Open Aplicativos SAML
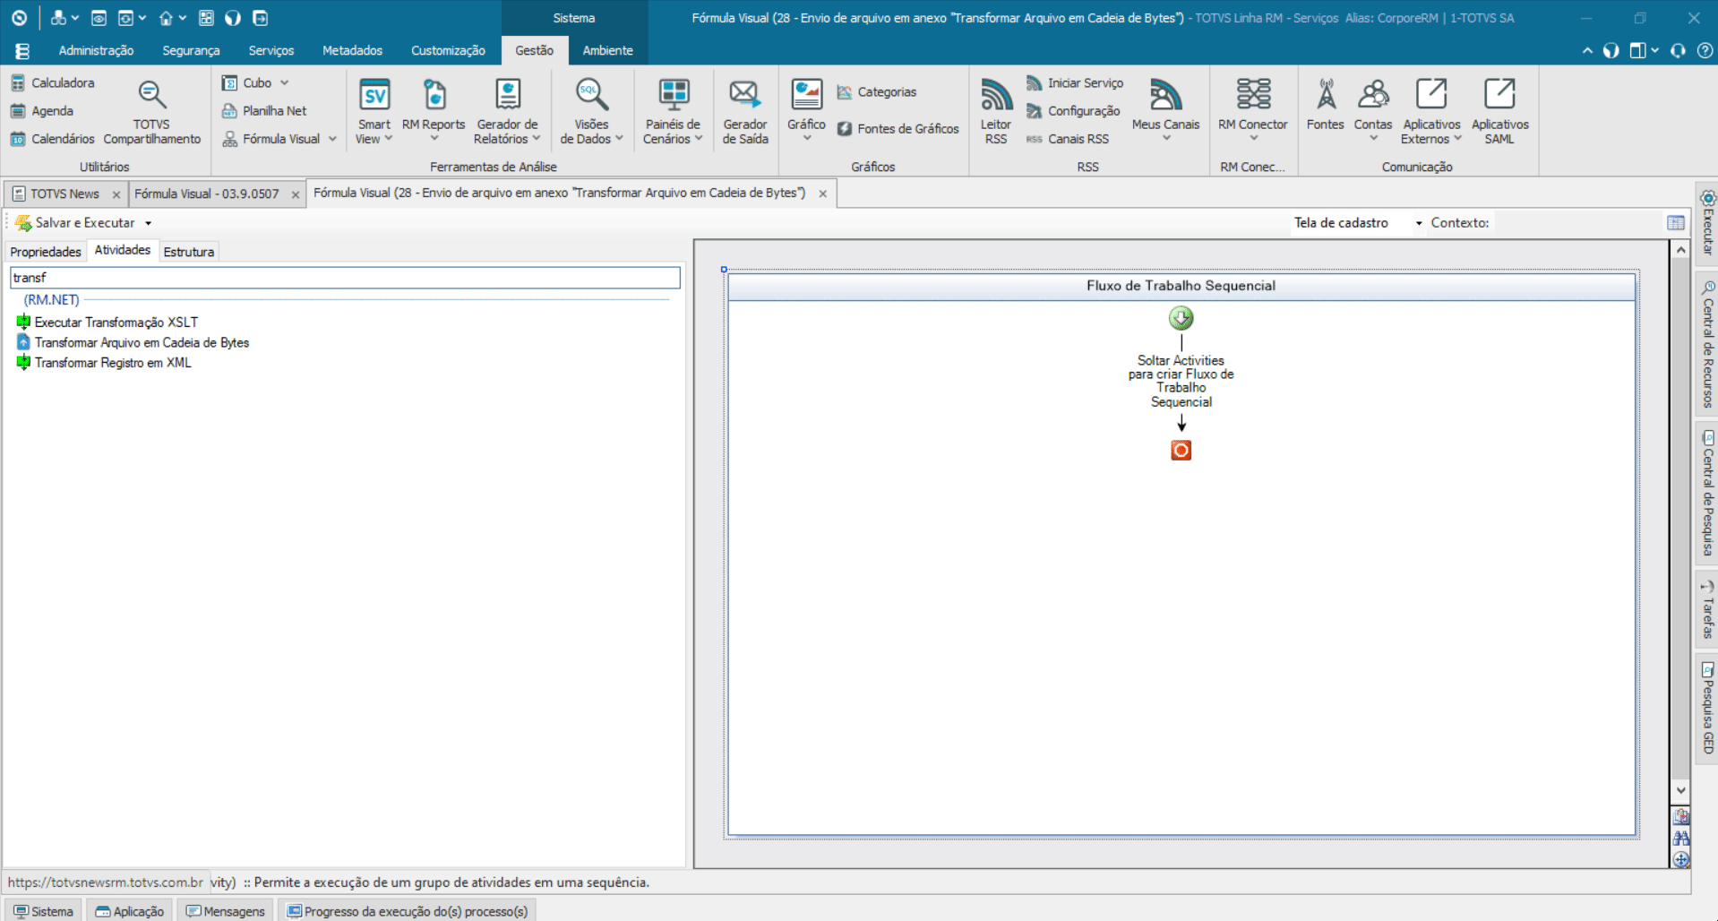The height and width of the screenshot is (921, 1718). click(1499, 112)
